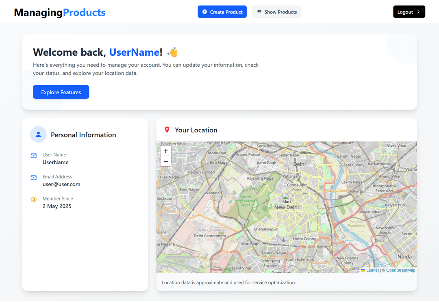Click Connaught Place on the map

tap(297, 187)
